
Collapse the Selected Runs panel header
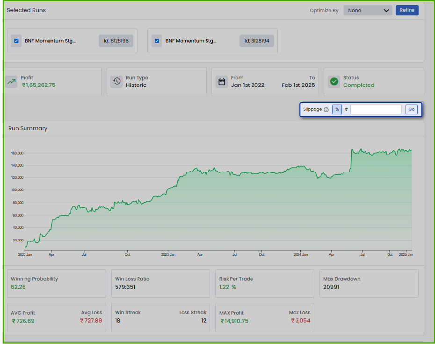click(26, 10)
